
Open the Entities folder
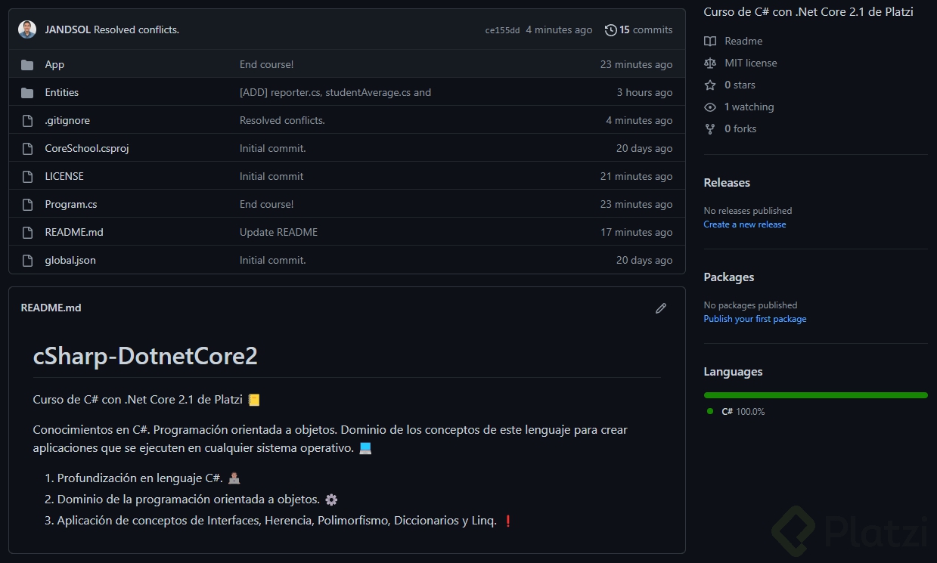coord(61,93)
